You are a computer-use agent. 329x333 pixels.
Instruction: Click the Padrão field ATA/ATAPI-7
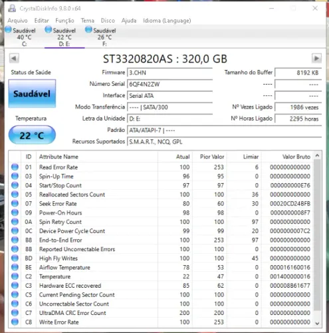tap(224, 131)
